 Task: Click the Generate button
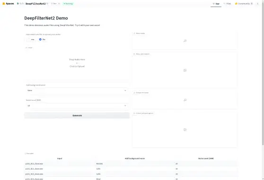pos(77,115)
